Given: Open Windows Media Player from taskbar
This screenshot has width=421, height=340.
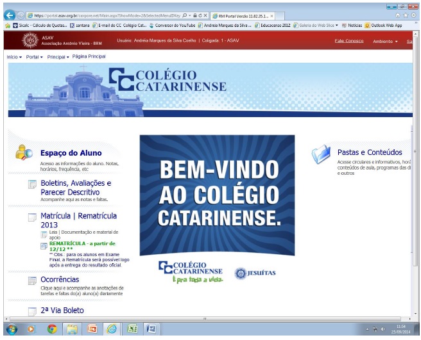Looking at the screenshot, I should pyautogui.click(x=31, y=328).
